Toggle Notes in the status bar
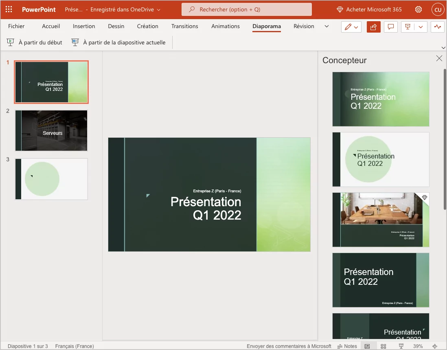Screen dimensions: 447x350 tap(347, 346)
